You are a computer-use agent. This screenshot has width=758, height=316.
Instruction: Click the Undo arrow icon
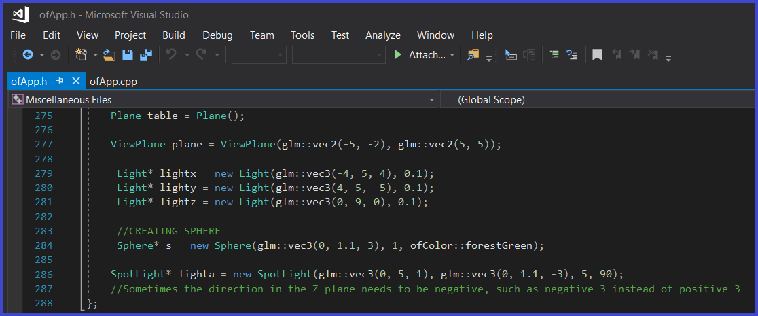171,55
